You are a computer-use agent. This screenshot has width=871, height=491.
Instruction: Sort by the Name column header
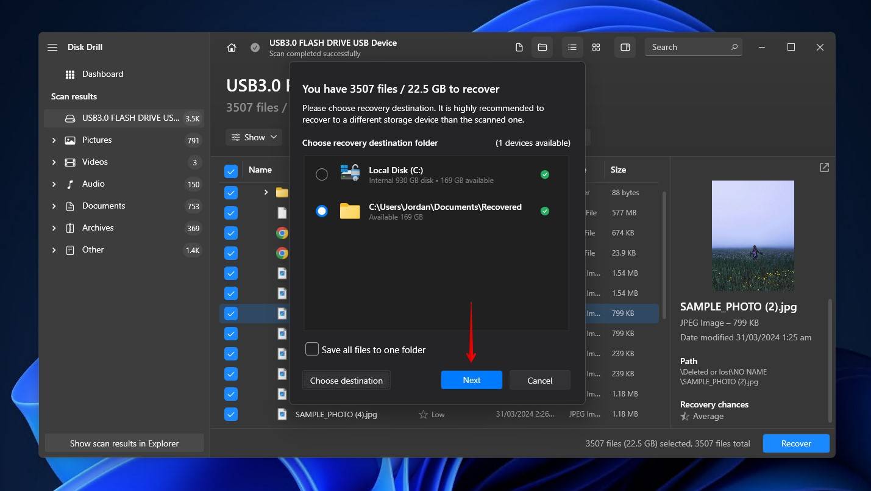pyautogui.click(x=260, y=170)
